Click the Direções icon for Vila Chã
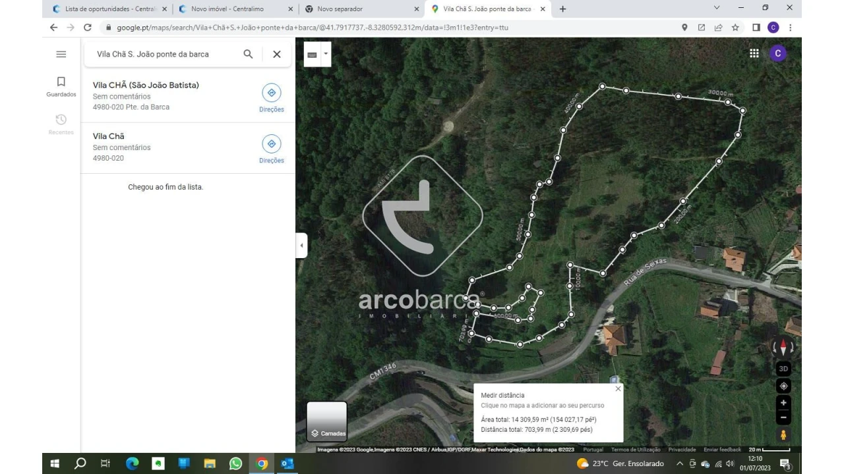Image resolution: width=844 pixels, height=474 pixels. pos(271,144)
